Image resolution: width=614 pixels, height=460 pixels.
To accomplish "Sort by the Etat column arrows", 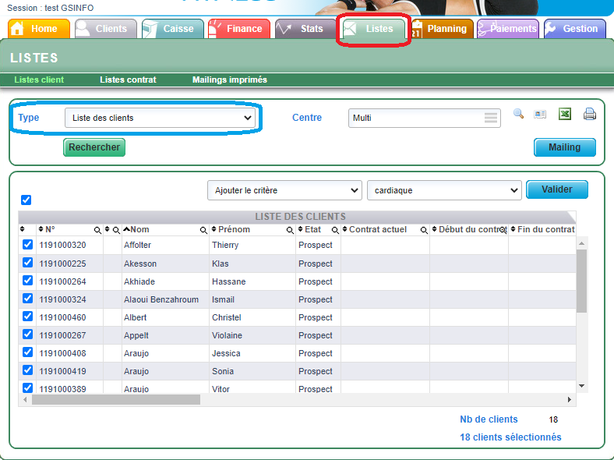I will 301,230.
